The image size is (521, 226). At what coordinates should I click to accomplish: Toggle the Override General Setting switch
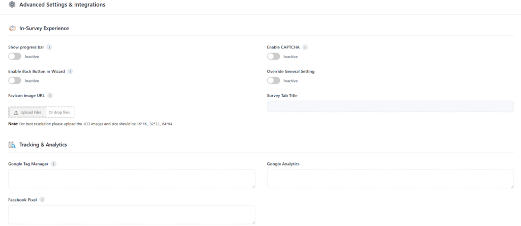tap(273, 80)
